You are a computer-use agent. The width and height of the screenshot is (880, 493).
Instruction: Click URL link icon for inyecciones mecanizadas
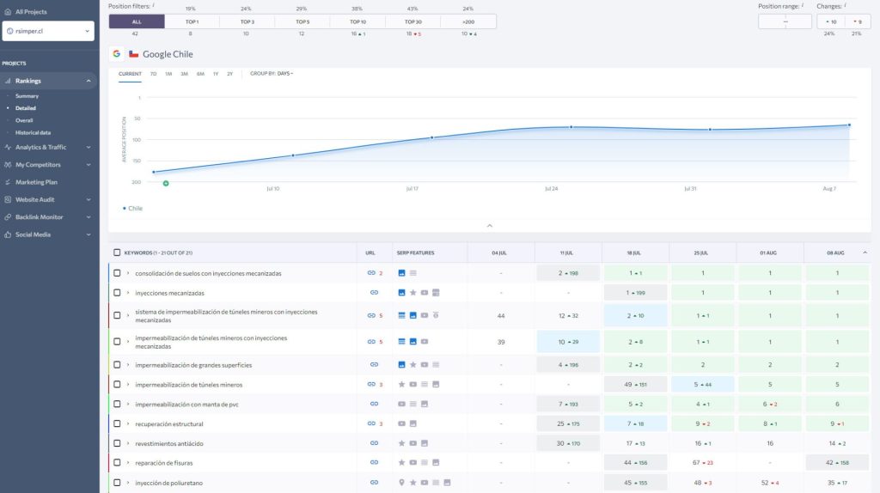(x=374, y=293)
